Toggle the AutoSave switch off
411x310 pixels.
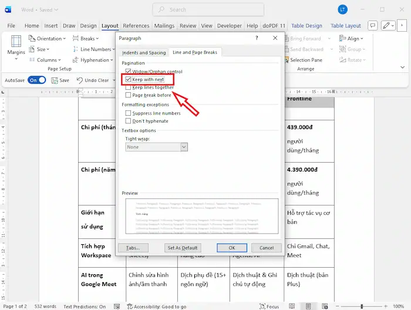tap(36, 80)
